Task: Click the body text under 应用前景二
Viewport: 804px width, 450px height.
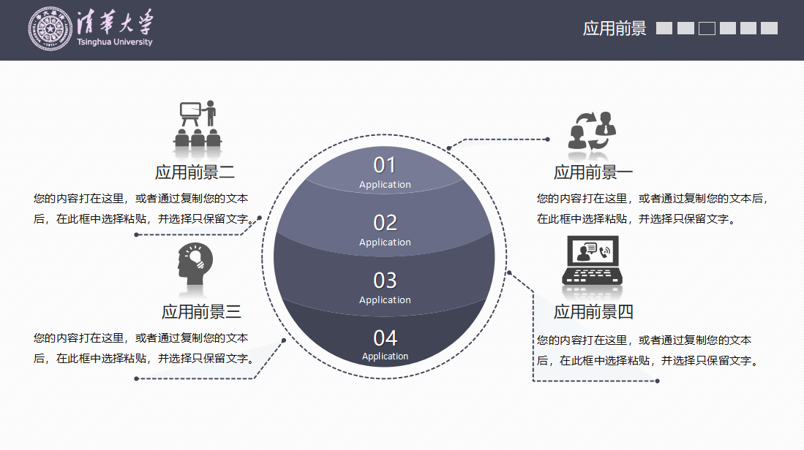Action: tap(143, 208)
